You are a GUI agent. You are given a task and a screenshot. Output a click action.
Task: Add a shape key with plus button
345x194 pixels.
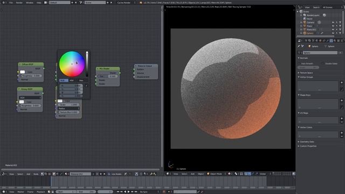click(342, 101)
